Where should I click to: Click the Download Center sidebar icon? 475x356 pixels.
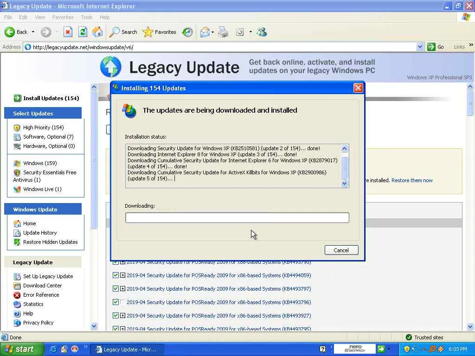click(17, 286)
